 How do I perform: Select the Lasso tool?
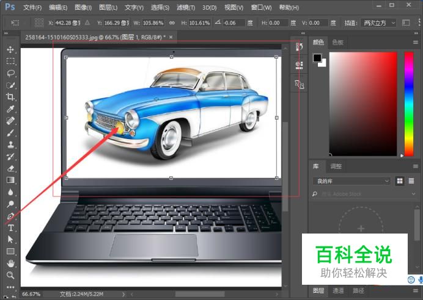(10, 73)
